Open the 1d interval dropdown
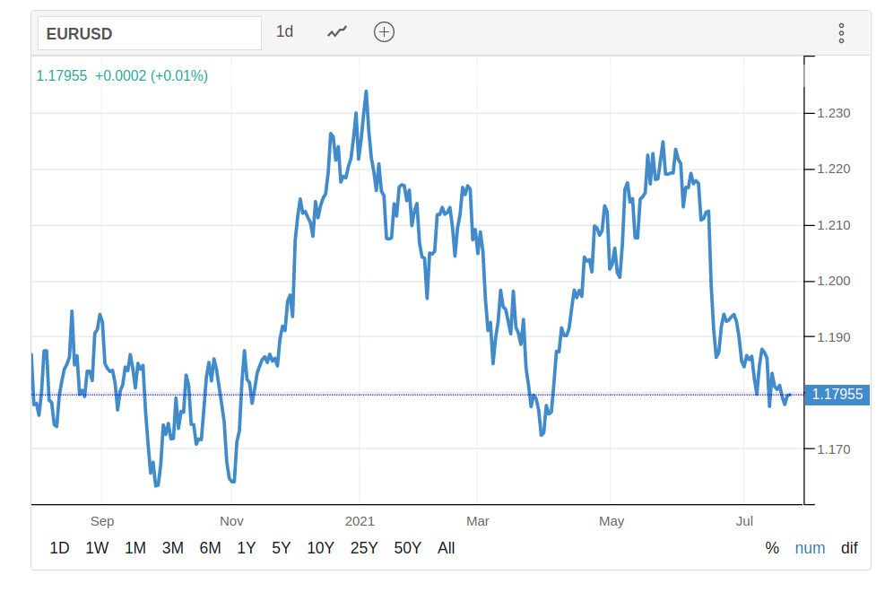The width and height of the screenshot is (885, 592). click(284, 32)
